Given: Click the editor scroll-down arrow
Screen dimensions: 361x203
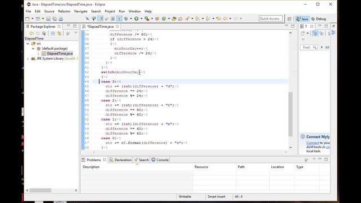Looking at the screenshot, I should (290, 147).
